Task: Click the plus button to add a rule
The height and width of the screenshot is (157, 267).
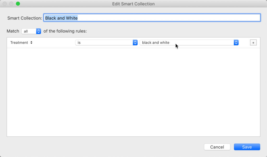Action: (x=253, y=43)
